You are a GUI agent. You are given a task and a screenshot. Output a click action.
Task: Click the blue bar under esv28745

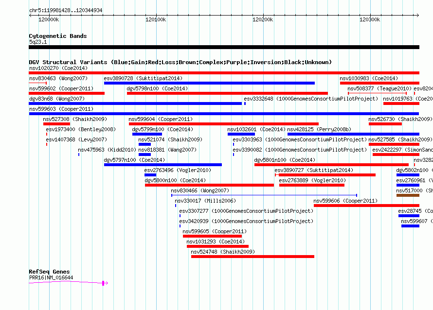[409, 216]
